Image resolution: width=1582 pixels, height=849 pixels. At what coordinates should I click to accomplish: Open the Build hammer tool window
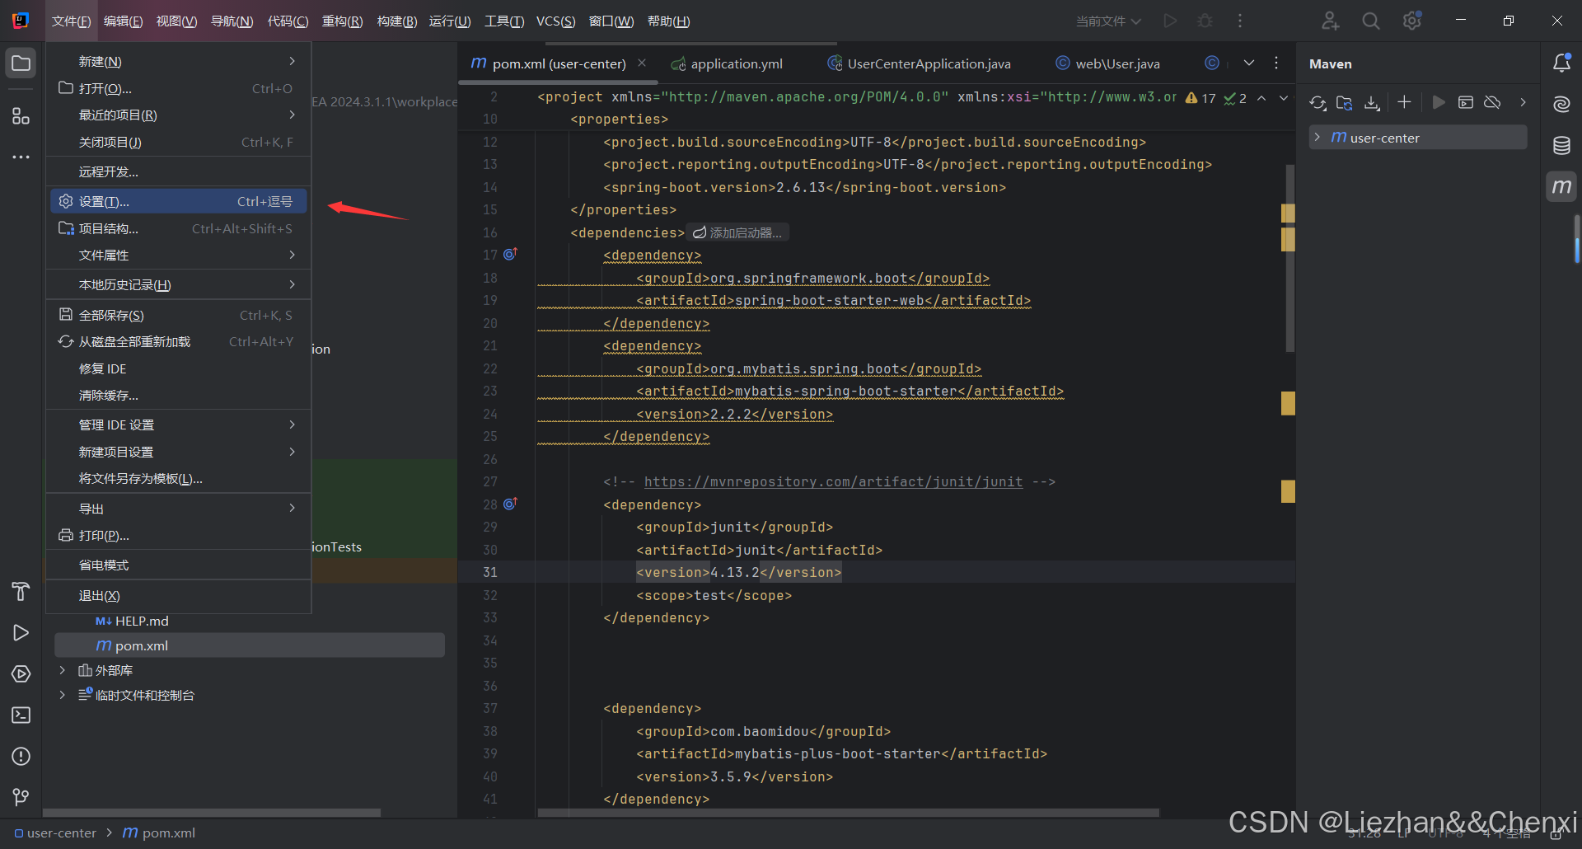21,591
